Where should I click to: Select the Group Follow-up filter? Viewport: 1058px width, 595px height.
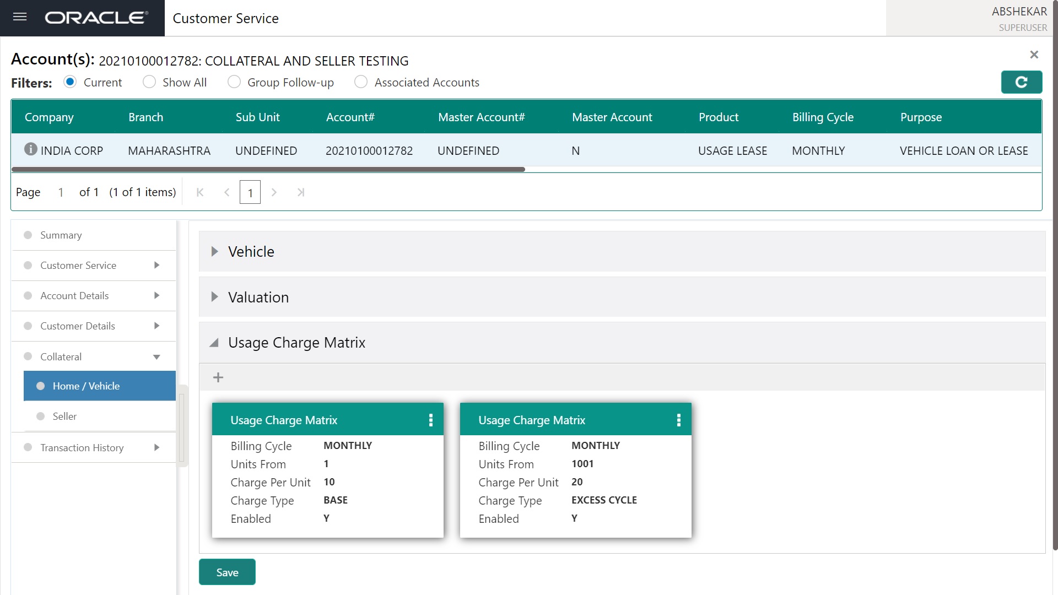(x=234, y=82)
